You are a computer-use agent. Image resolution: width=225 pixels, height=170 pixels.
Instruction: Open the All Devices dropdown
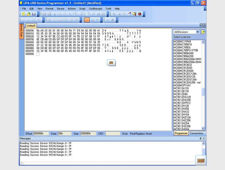198,32
